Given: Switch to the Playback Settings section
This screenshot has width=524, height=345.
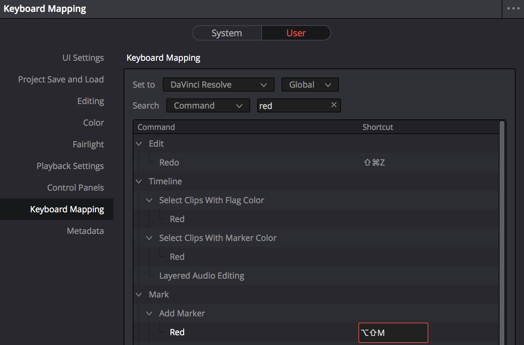Looking at the screenshot, I should point(70,166).
